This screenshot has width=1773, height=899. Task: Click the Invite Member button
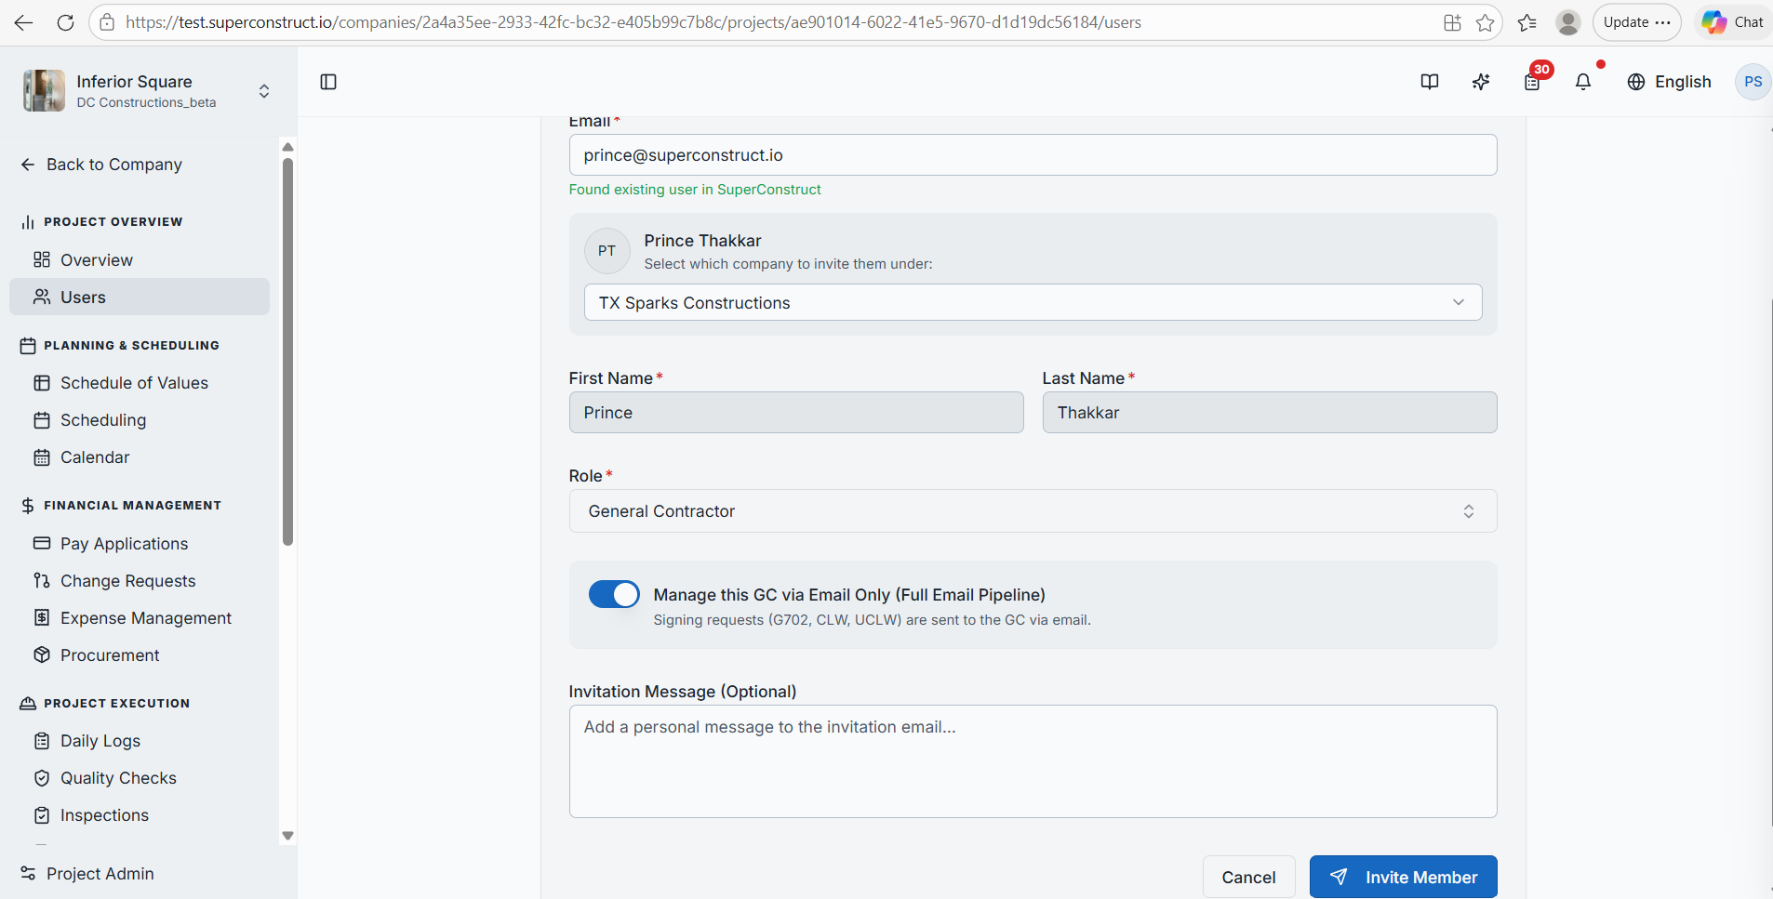click(1403, 877)
